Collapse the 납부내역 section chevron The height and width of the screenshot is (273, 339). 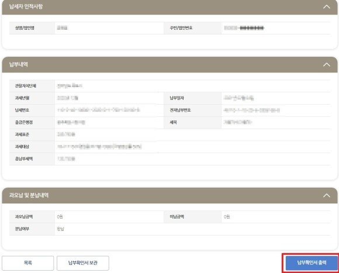click(x=327, y=65)
